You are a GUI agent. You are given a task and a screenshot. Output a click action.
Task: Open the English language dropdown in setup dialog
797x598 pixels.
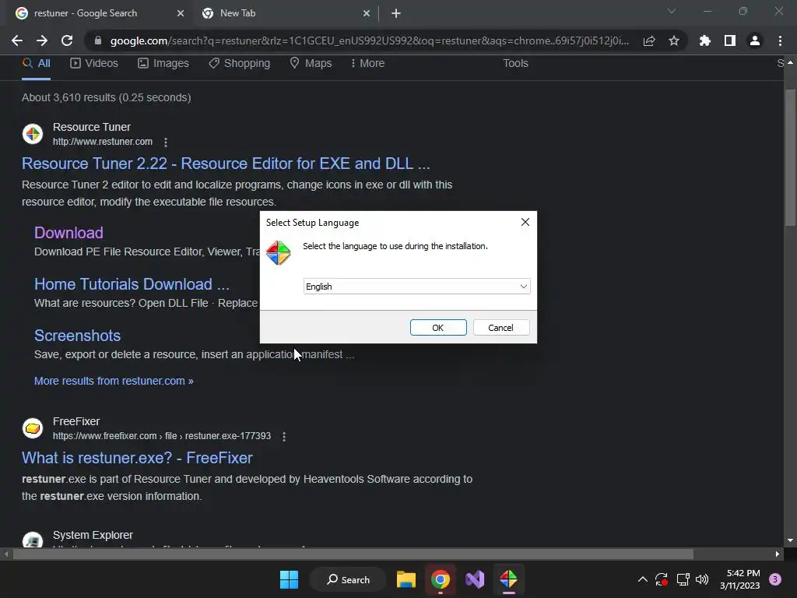(417, 287)
